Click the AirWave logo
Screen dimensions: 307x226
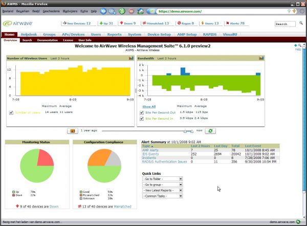pos(17,24)
